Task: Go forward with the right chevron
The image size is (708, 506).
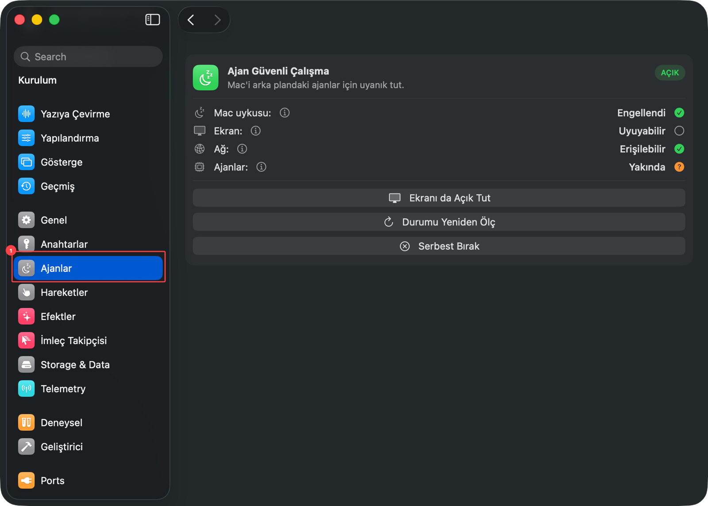Action: (x=217, y=20)
